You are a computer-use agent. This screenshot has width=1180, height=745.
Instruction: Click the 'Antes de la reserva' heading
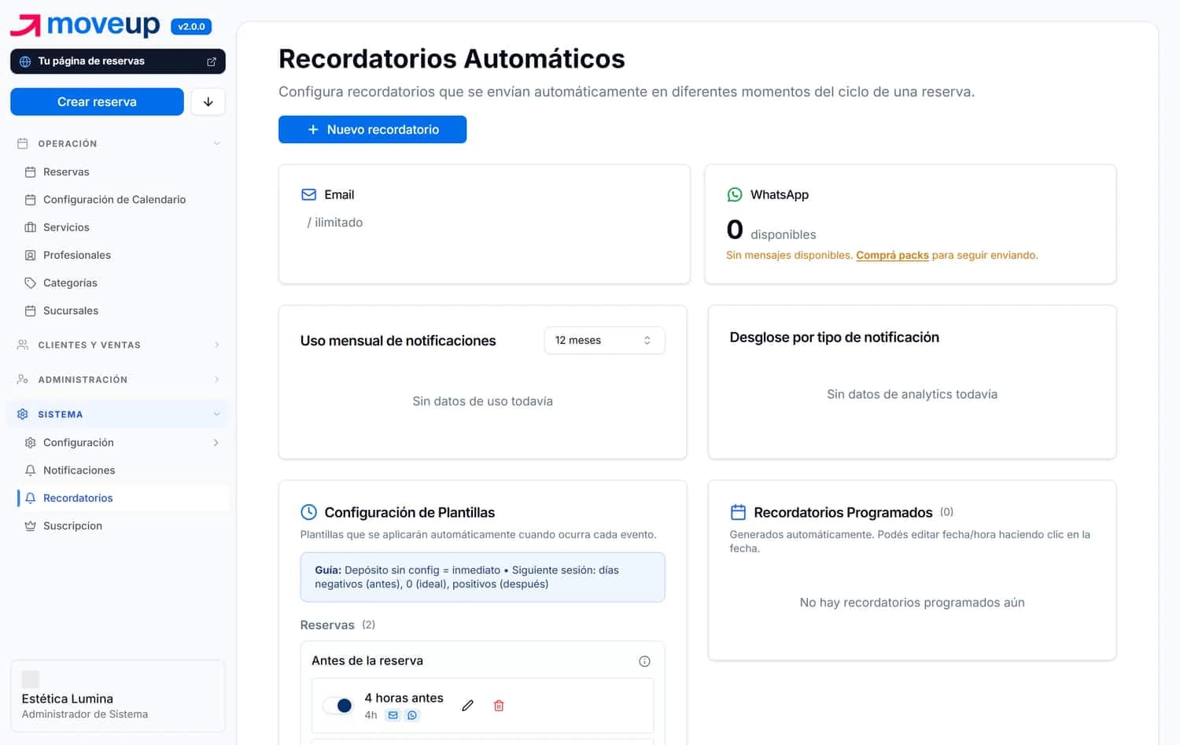coord(367,661)
